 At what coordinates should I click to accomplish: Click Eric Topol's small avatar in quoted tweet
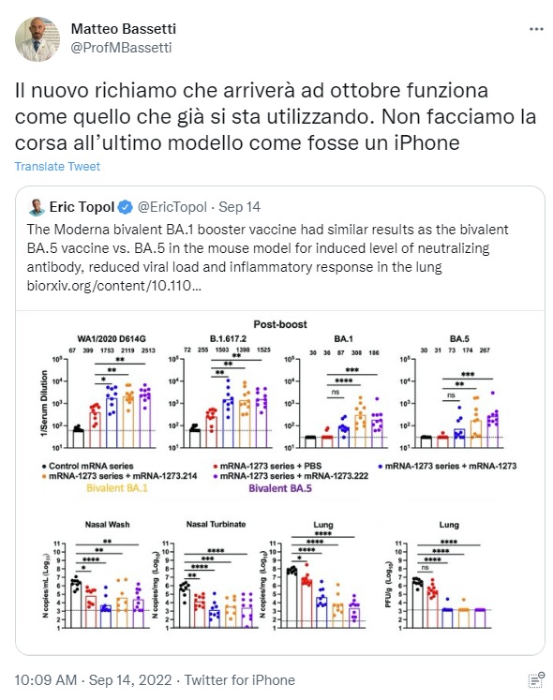[37, 207]
